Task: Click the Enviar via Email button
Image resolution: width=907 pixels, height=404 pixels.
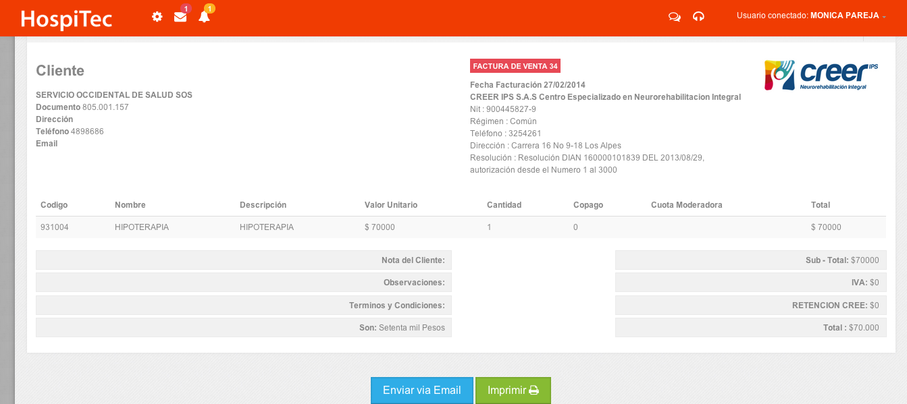Action: pos(421,391)
